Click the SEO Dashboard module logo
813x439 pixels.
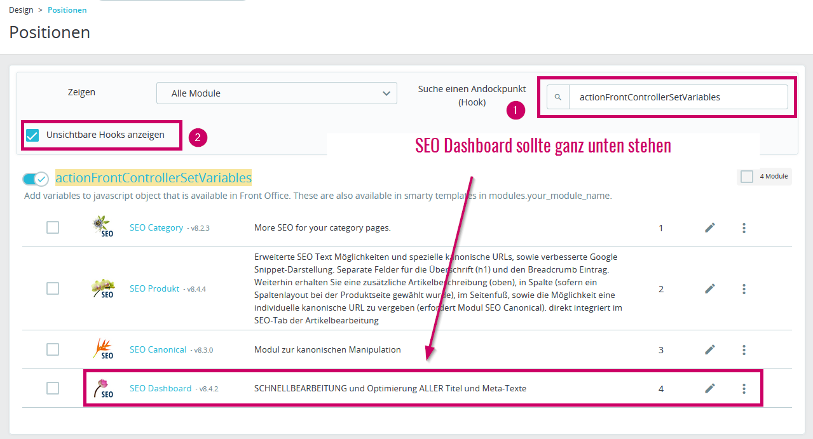[103, 388]
